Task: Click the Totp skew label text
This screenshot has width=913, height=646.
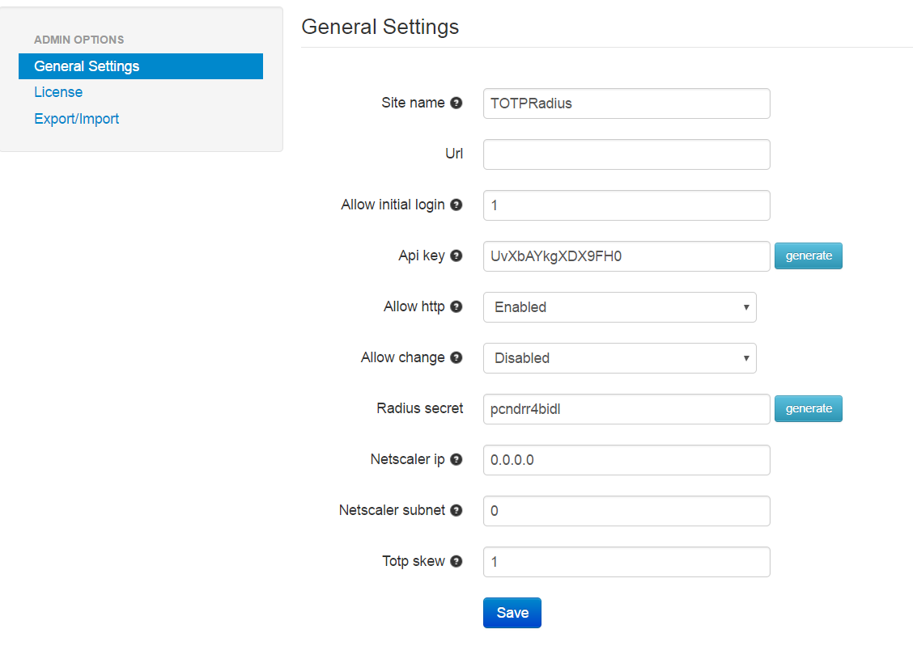Action: coord(414,561)
